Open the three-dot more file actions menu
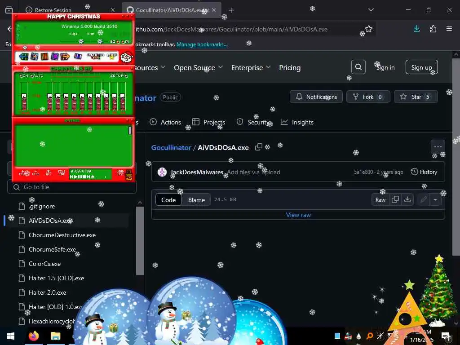 (x=438, y=146)
